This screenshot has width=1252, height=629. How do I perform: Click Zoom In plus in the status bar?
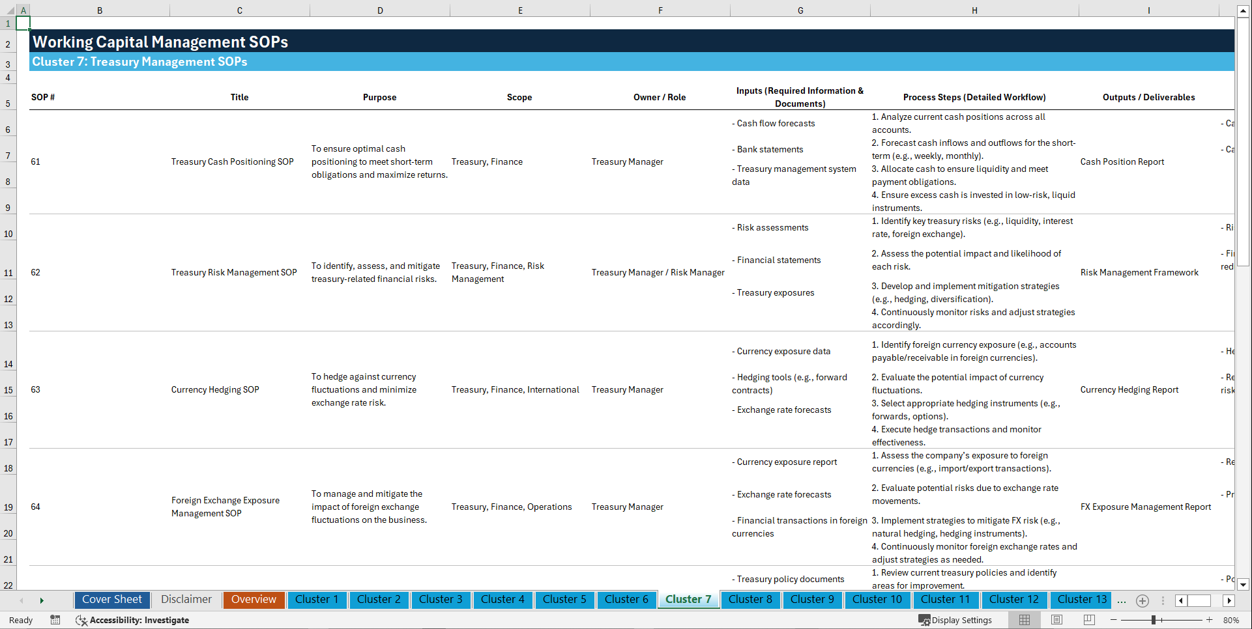tap(1209, 620)
